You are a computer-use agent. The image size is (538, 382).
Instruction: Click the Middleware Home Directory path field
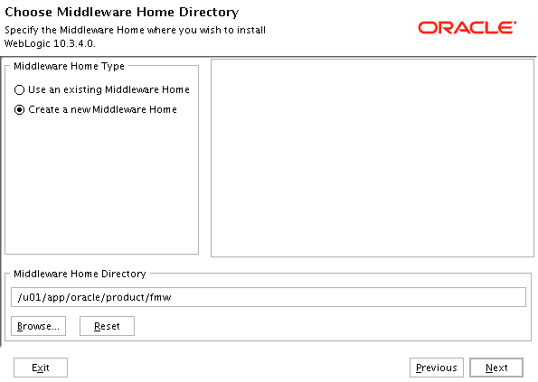[269, 297]
